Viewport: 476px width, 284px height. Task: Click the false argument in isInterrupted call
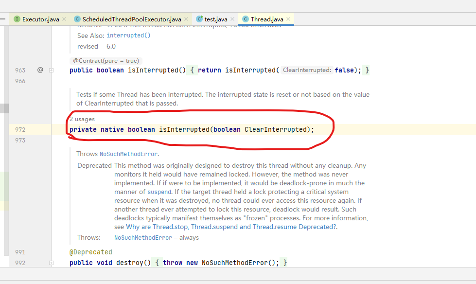pos(344,70)
